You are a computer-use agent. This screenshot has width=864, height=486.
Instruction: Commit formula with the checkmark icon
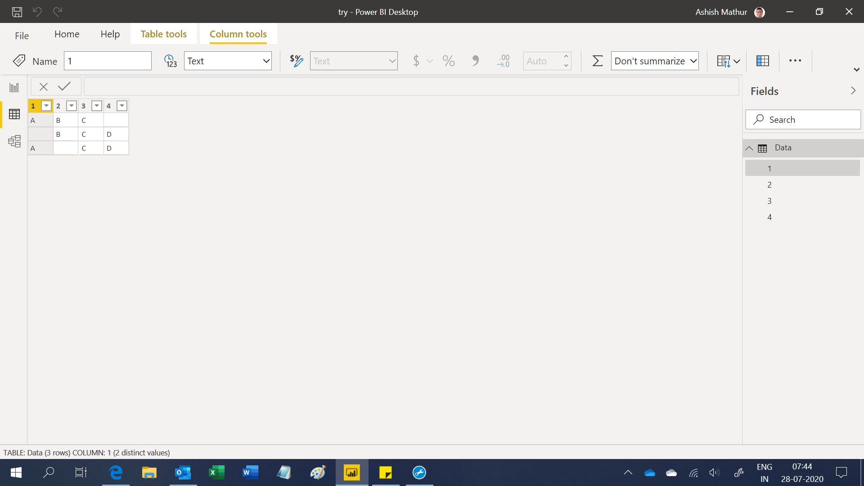click(64, 86)
